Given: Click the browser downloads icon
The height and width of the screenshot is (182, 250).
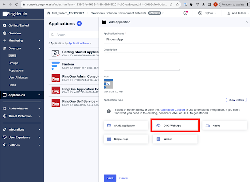Looking at the screenshot, I should click(x=203, y=4).
